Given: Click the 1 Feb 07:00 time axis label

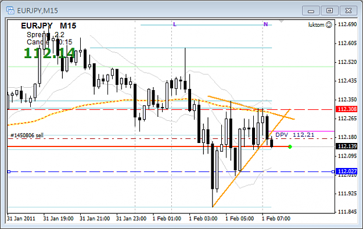Looking at the screenshot, I should pos(276,219).
